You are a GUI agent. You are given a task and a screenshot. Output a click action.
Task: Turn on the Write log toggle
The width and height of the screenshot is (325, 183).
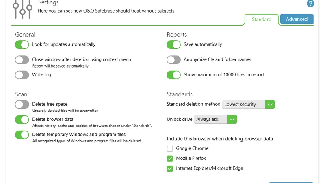pos(22,75)
